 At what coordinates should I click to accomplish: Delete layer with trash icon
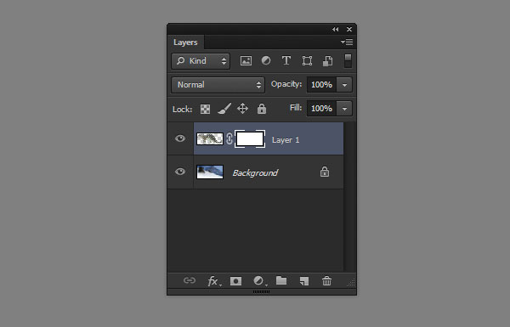(x=327, y=281)
